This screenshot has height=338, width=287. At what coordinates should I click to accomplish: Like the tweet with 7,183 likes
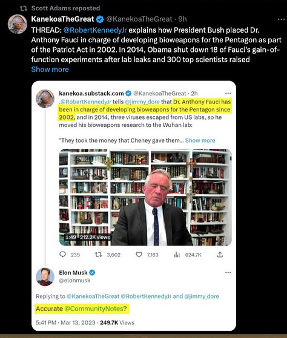click(x=139, y=255)
